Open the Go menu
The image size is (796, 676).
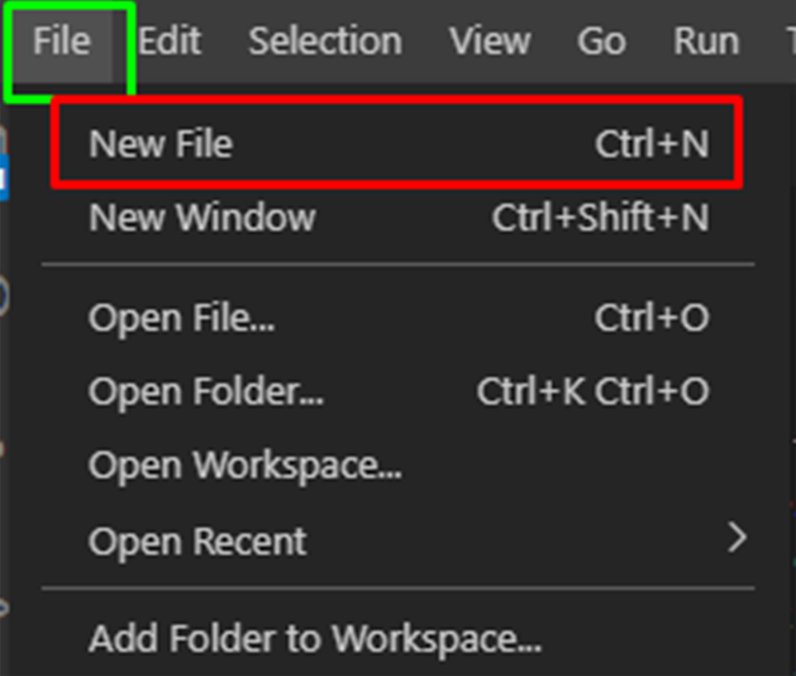[x=601, y=41]
